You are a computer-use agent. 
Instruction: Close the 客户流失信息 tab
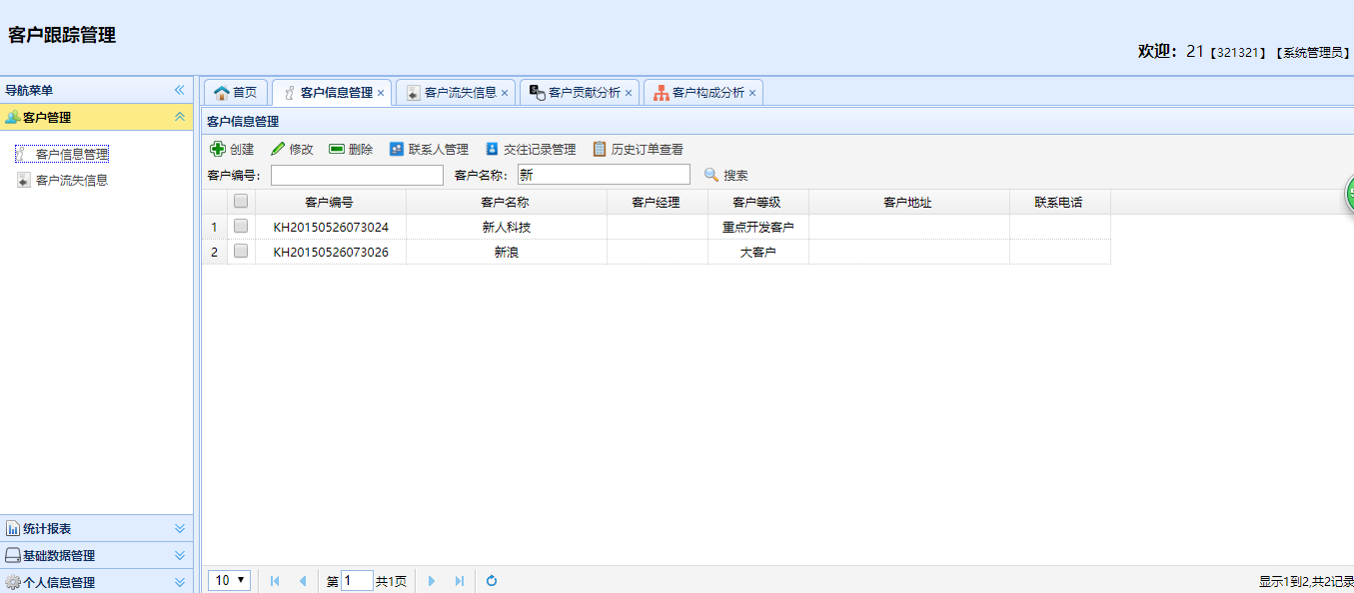tap(505, 93)
